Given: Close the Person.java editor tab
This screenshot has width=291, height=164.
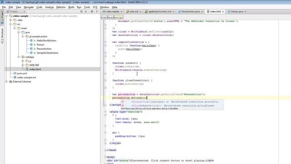Looking at the screenshot, I should tap(246, 11).
